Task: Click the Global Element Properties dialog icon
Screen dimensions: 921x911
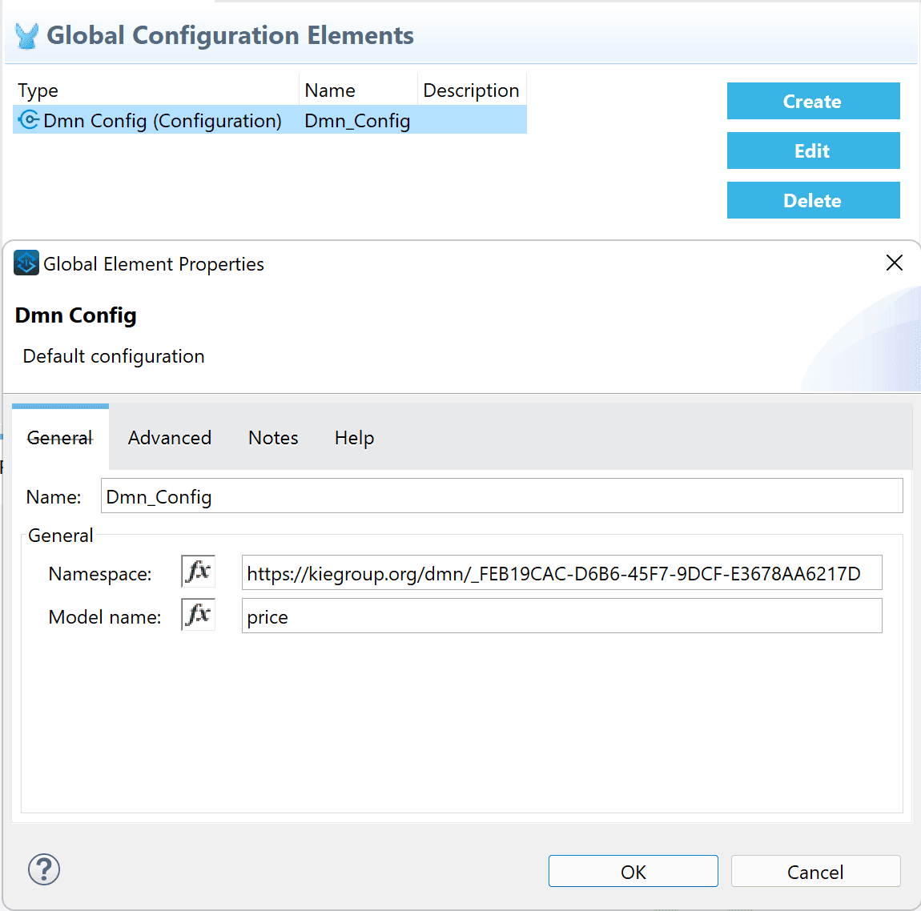Action: [26, 263]
